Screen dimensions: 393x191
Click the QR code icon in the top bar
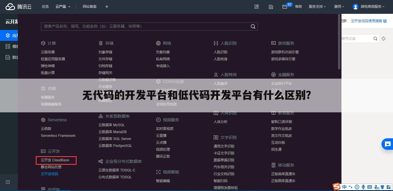click(256, 6)
